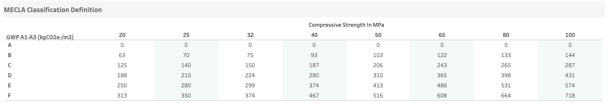Click row label F

click(x=10, y=96)
